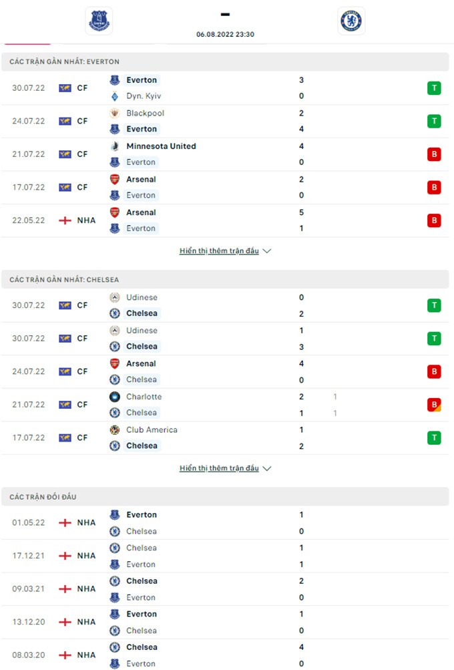Click the B badge for Charlotte vs Chelsea
Screen dimensions: 454x670
(434, 405)
